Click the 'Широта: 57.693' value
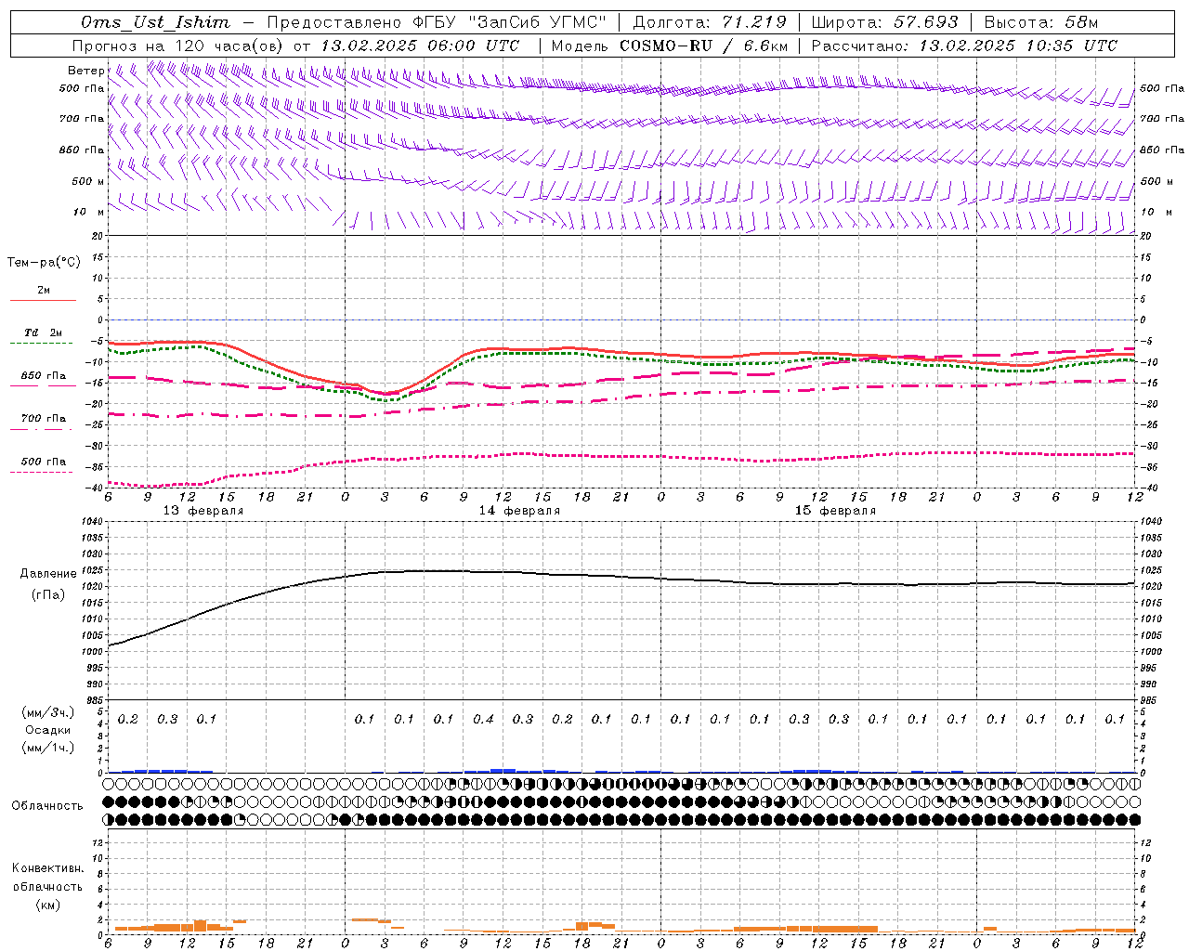 884,22
